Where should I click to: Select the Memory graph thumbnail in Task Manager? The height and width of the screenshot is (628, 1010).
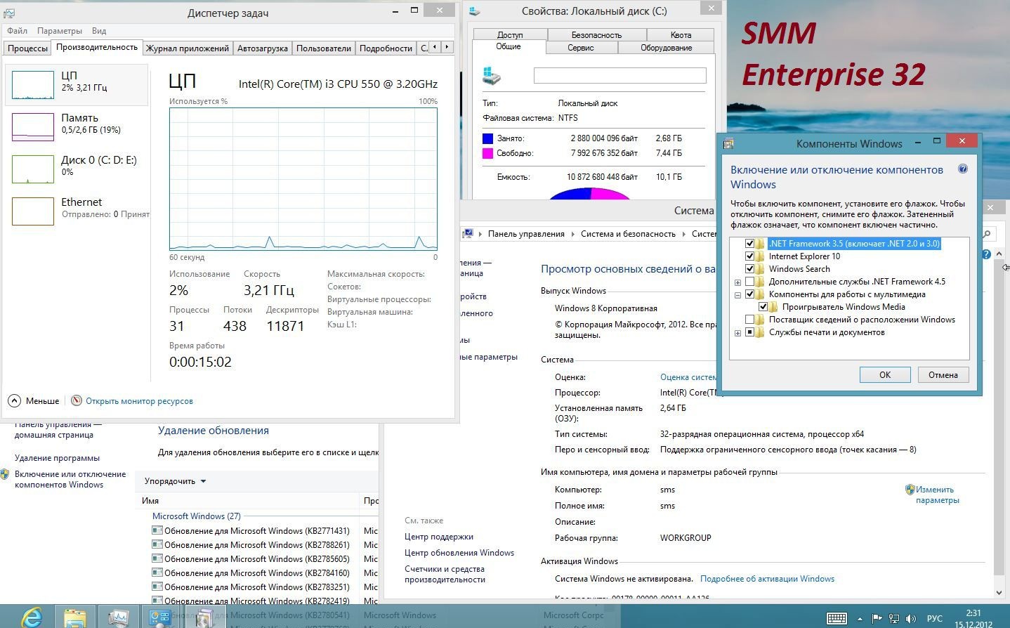click(x=33, y=127)
